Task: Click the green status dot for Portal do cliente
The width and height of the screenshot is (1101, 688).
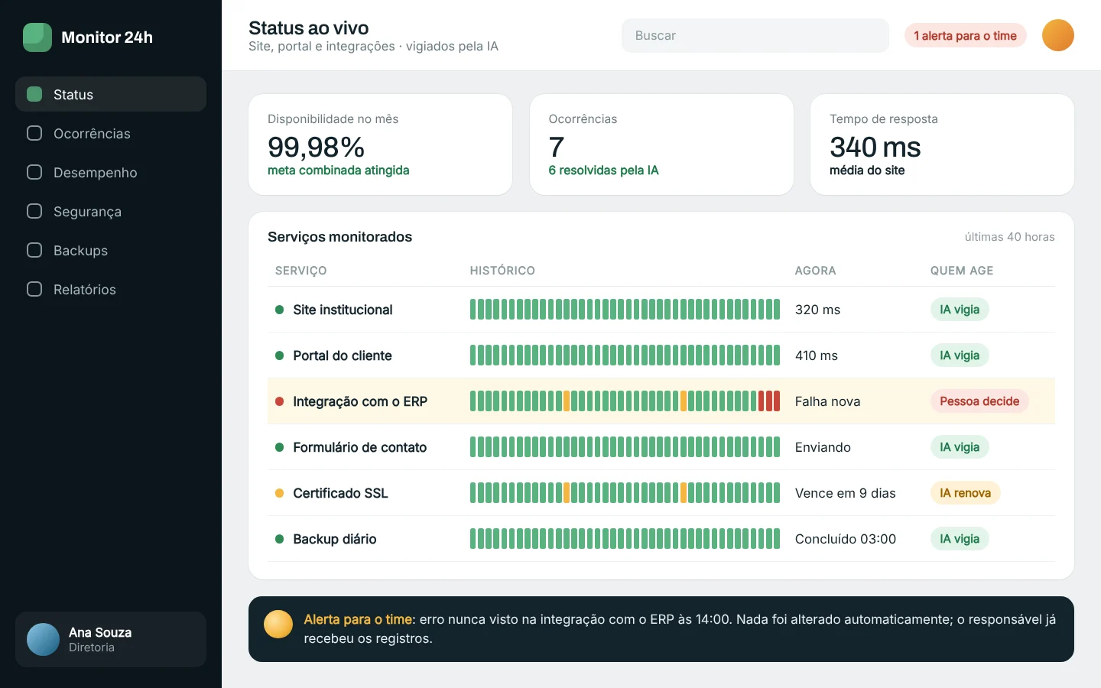Action: coord(279,355)
